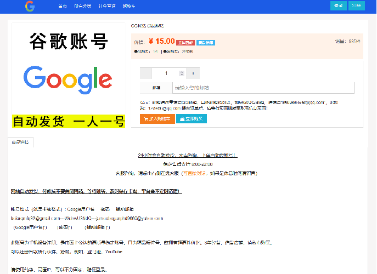Screen dimensions: 377x274
Task: Click the 登录 button at top right
Action: click(x=339, y=6)
